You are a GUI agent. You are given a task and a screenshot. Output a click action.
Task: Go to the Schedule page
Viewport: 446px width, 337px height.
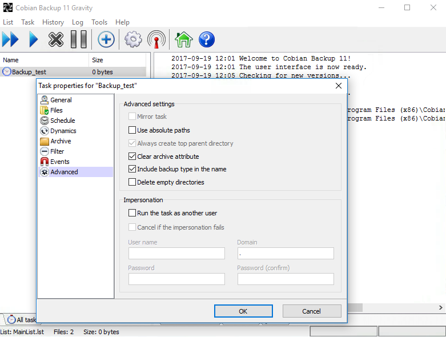[63, 121]
